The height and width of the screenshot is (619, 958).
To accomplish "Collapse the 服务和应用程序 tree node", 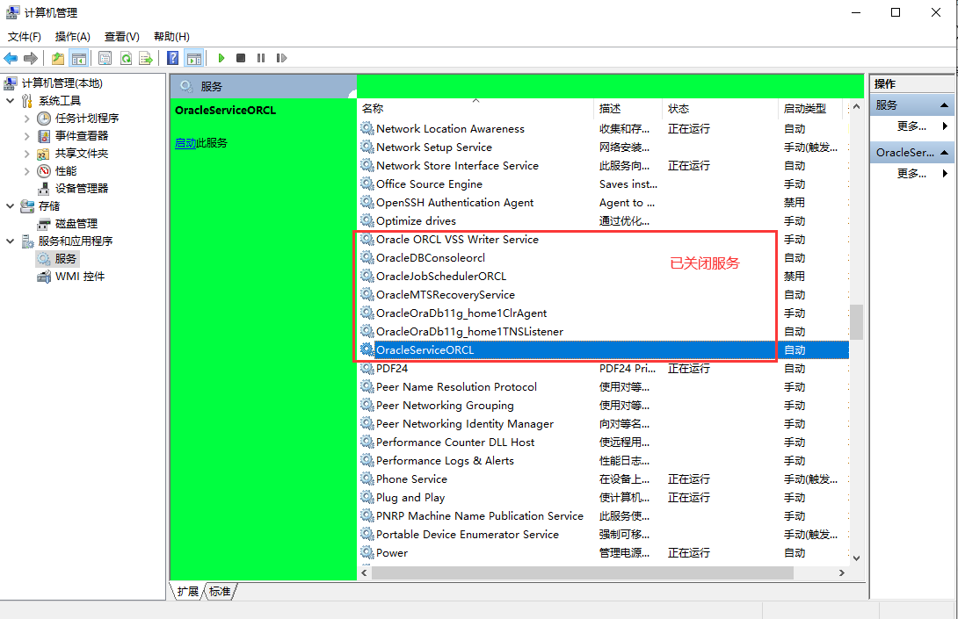I will click(11, 241).
